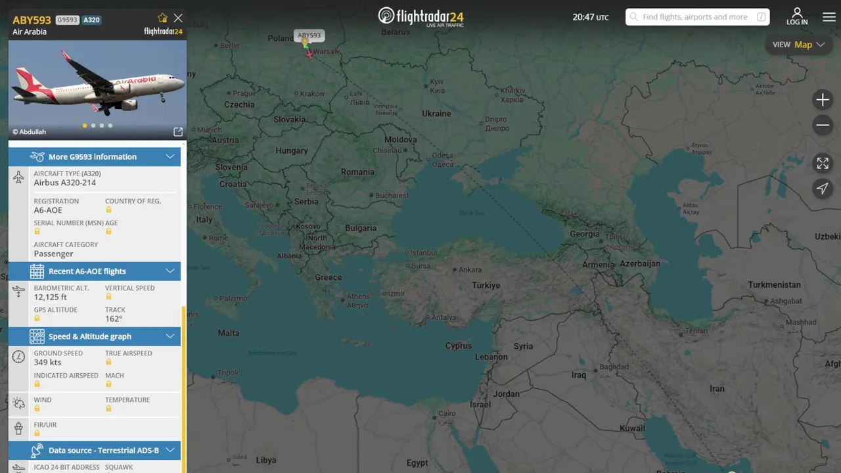This screenshot has width=841, height=473.
Task: Click the weather icon beside Wind
Action: tap(18, 403)
